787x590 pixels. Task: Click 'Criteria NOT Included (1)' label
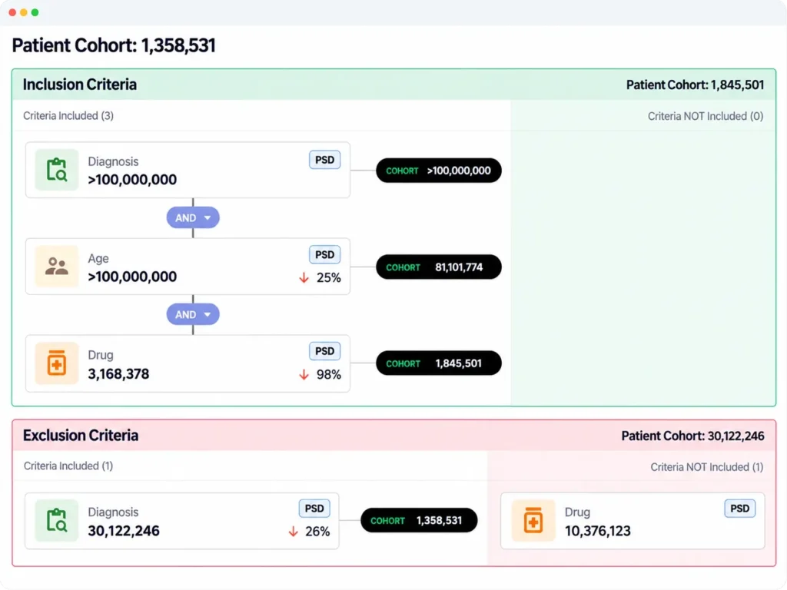coord(707,467)
